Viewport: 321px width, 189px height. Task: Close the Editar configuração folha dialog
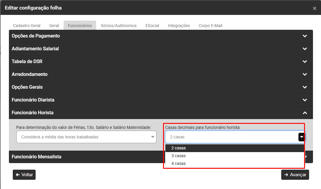point(314,8)
